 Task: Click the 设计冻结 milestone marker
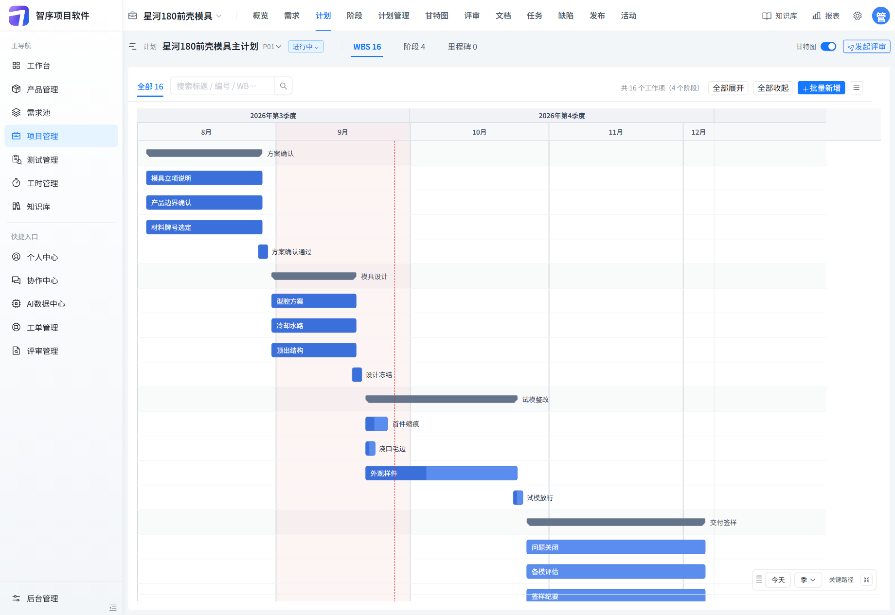pyautogui.click(x=357, y=374)
